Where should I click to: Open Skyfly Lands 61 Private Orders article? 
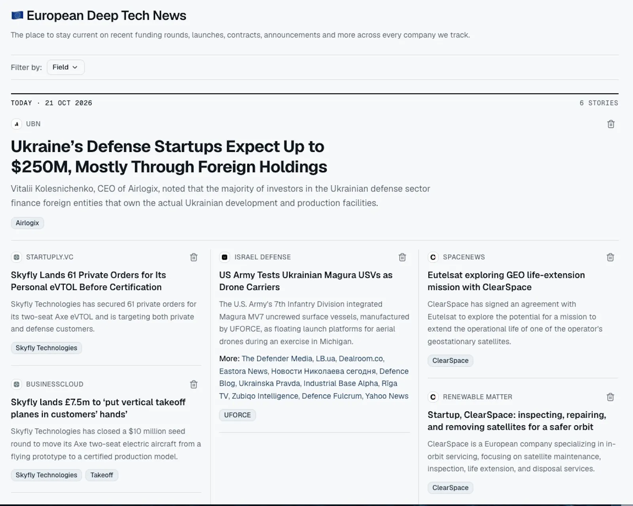click(x=88, y=281)
